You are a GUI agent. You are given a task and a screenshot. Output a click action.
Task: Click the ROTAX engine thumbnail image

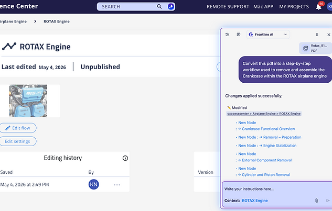[x=28, y=101]
